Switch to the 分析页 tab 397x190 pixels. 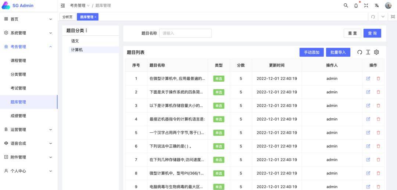[x=67, y=17]
